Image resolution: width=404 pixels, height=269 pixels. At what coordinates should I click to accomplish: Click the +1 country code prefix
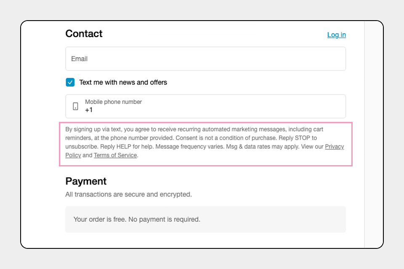[89, 110]
